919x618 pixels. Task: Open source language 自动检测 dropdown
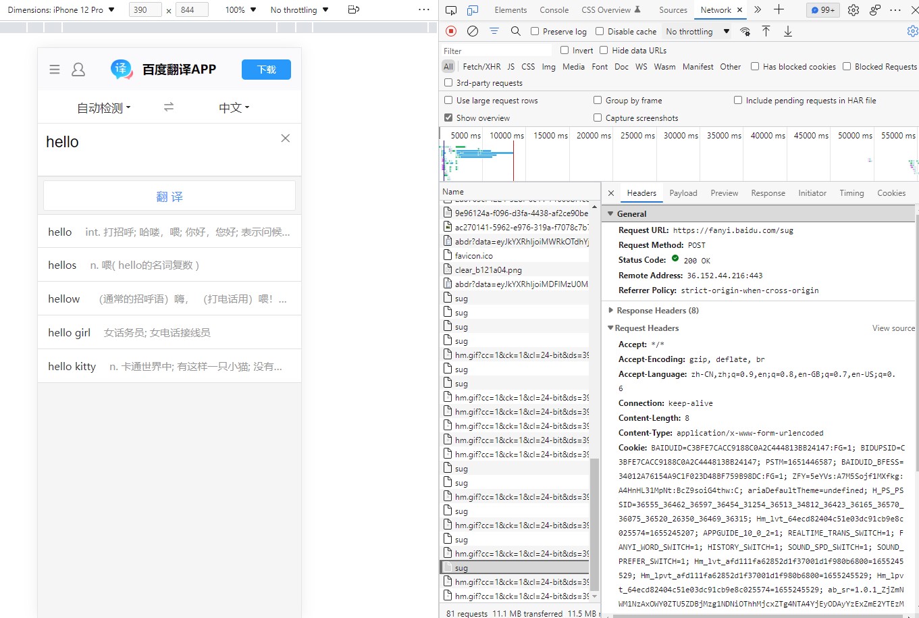(103, 107)
